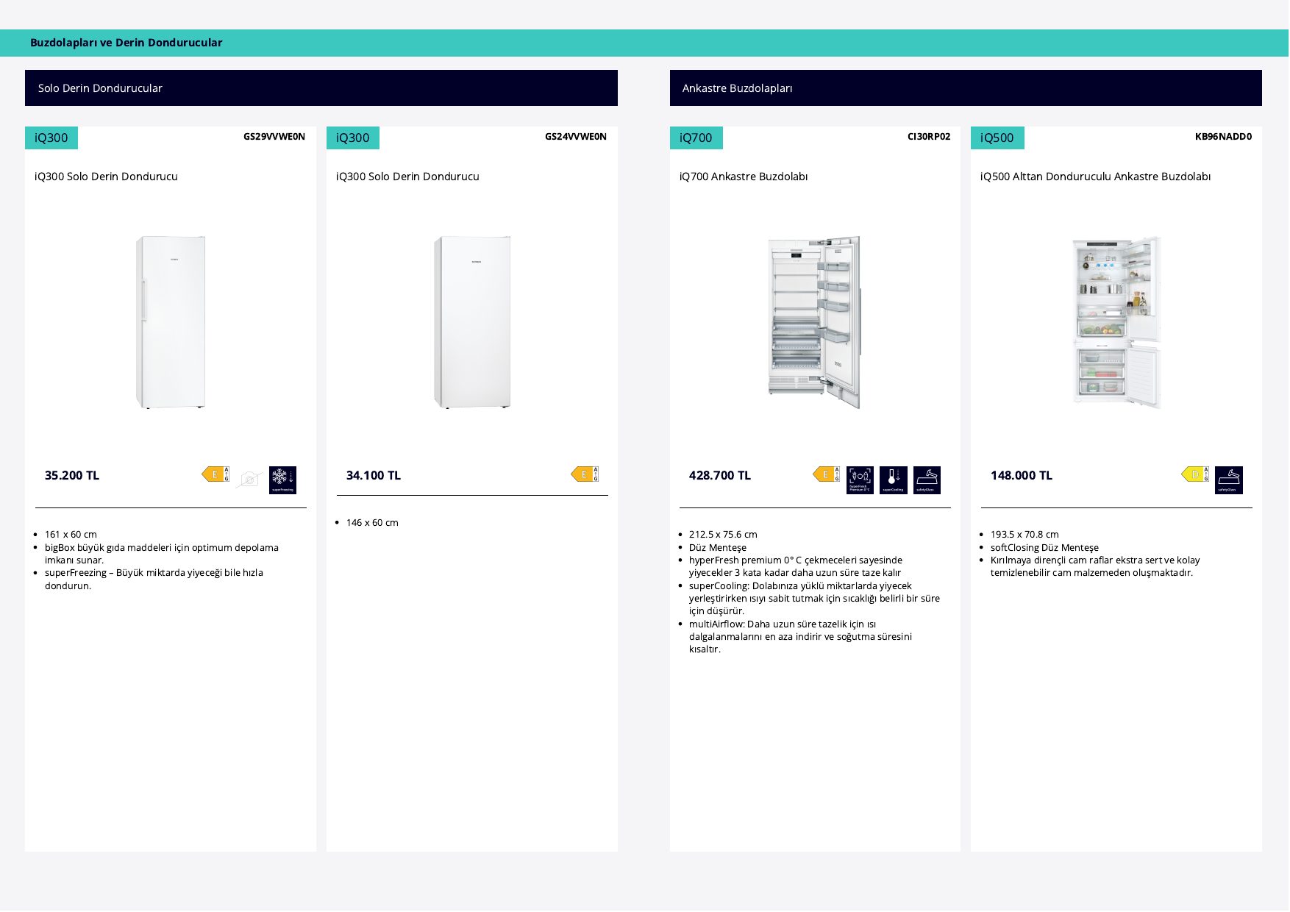Open the GS29VVWE0N freezer product image
Screen dimensions: 1290x912
pyautogui.click(x=171, y=322)
